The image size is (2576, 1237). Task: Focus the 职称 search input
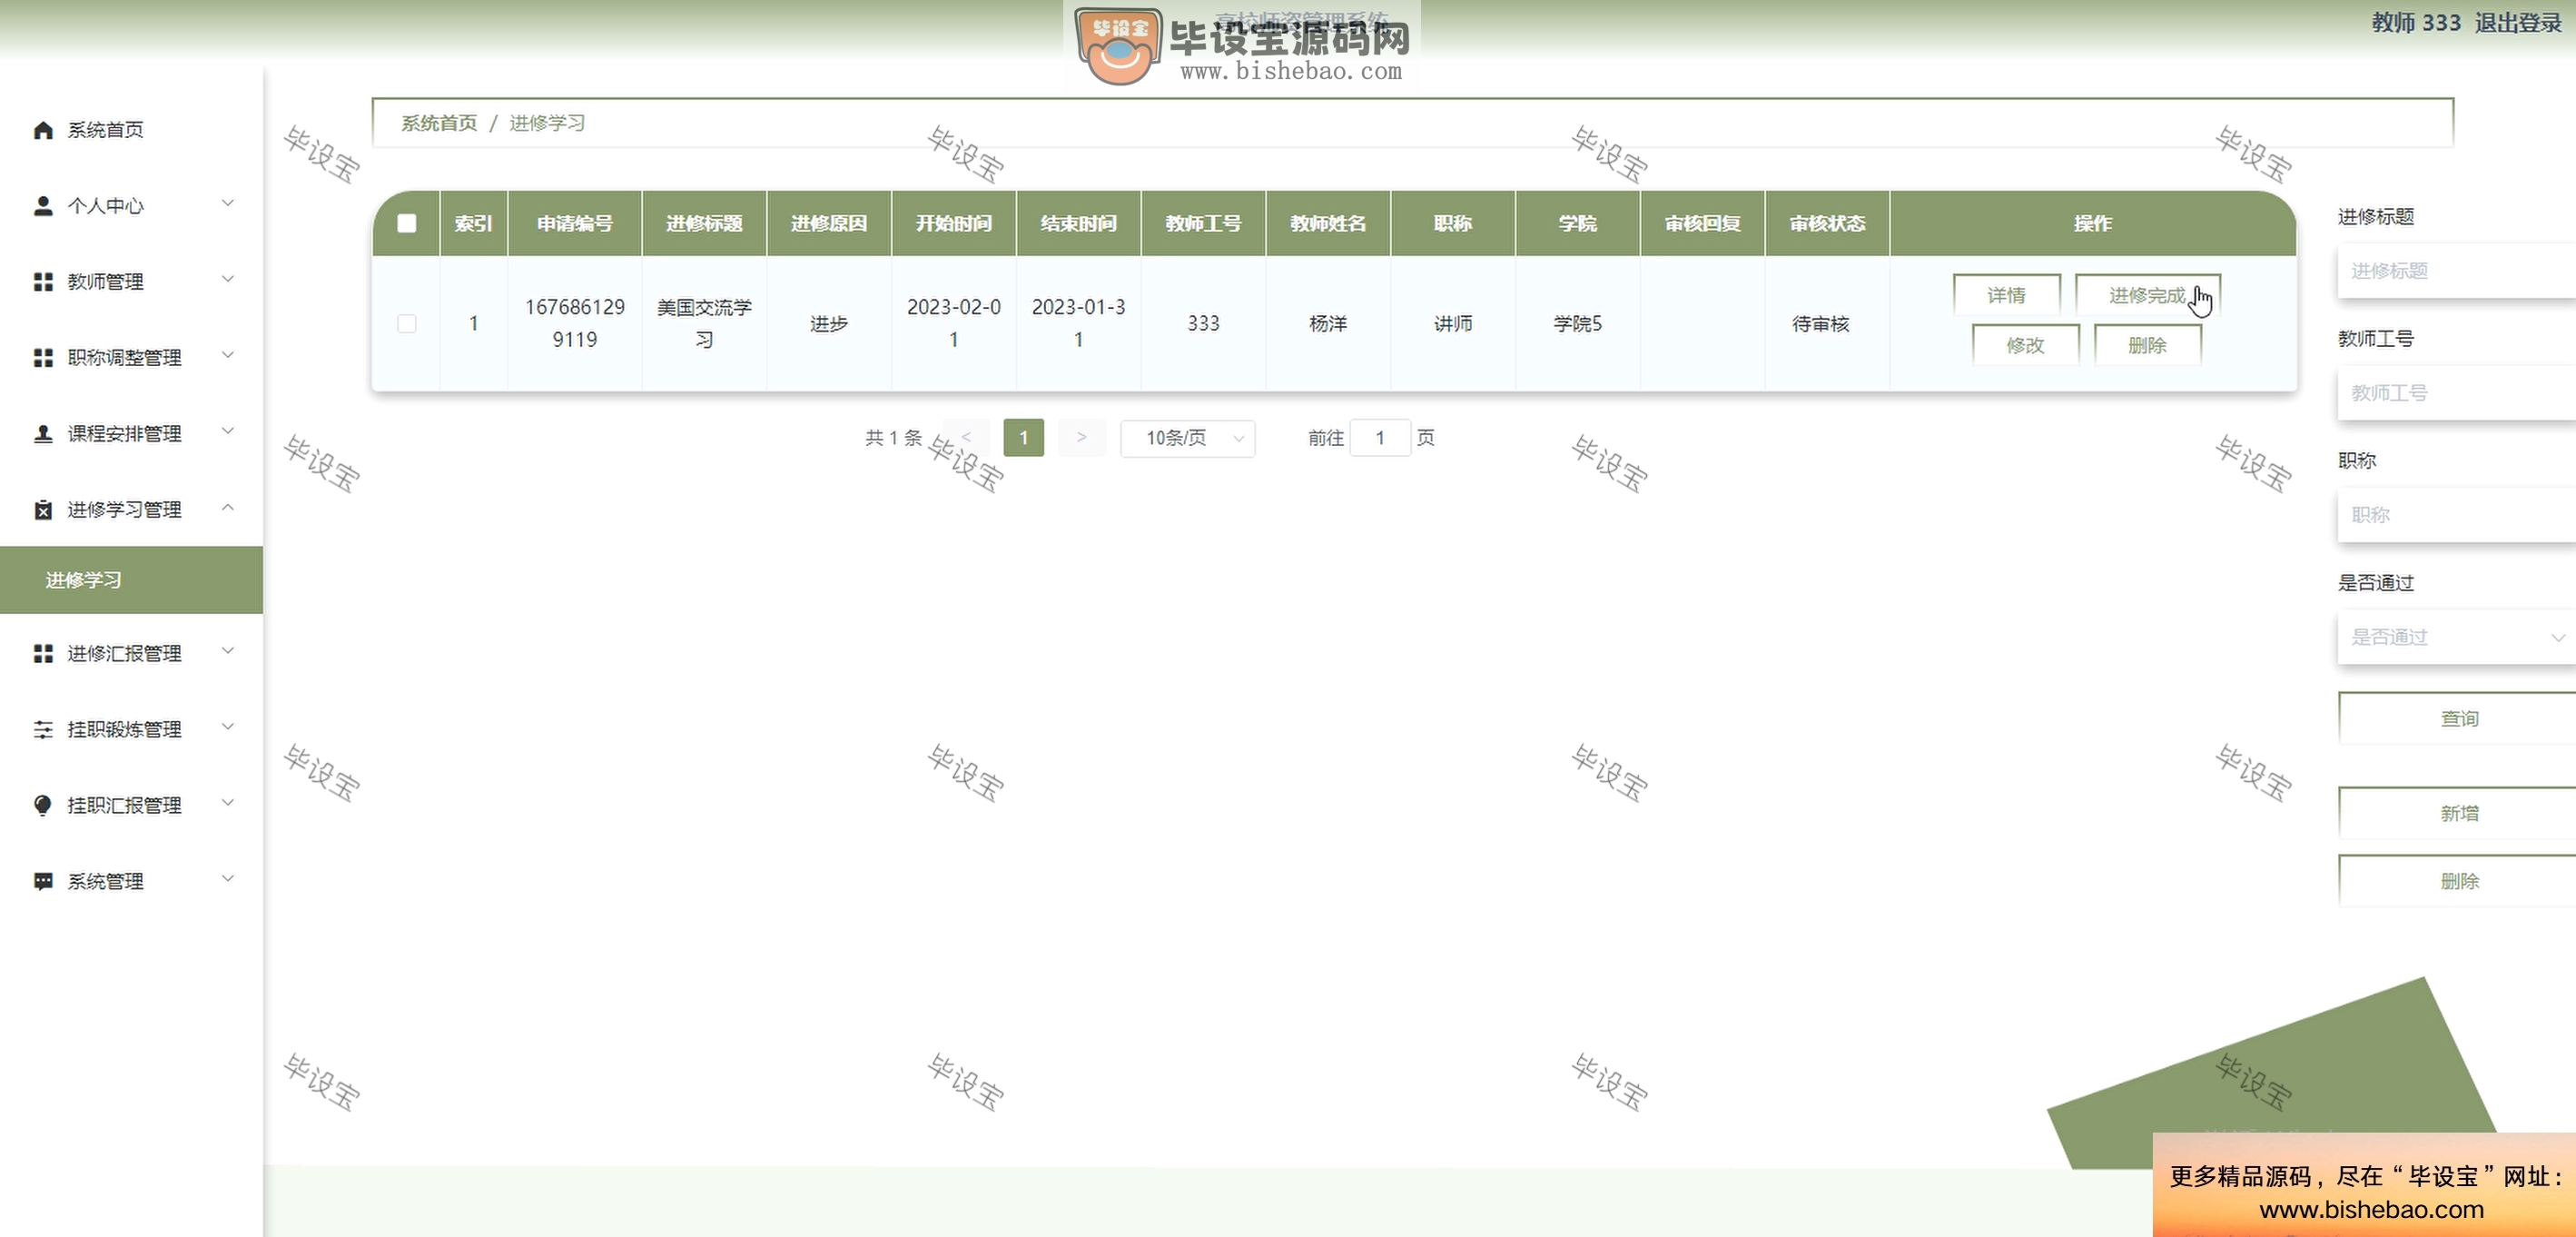click(x=2456, y=515)
